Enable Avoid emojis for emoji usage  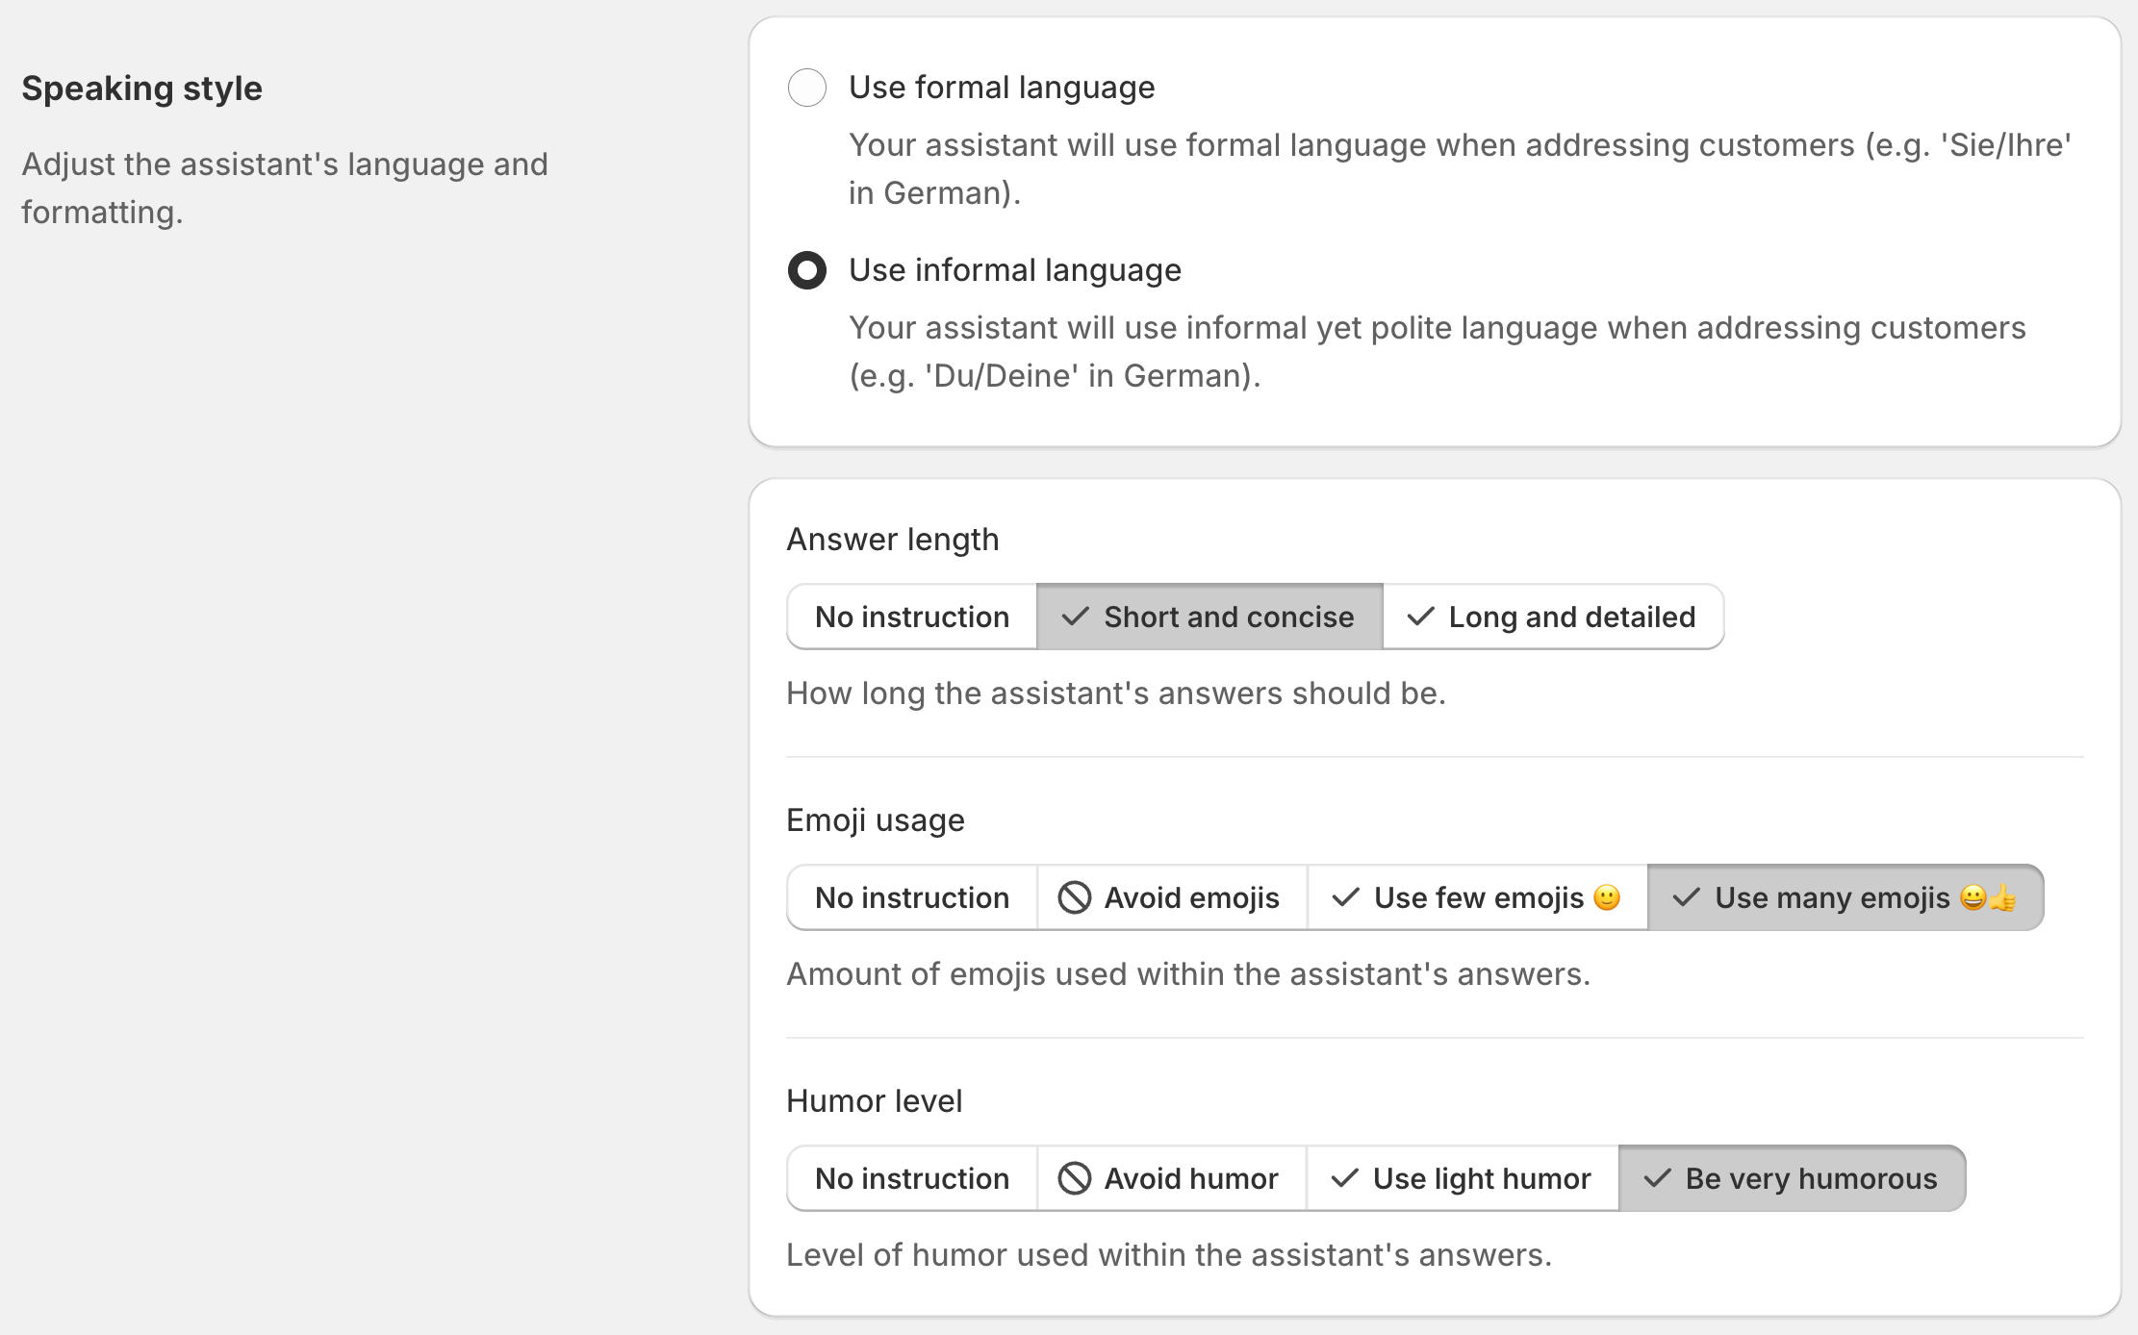click(x=1171, y=897)
